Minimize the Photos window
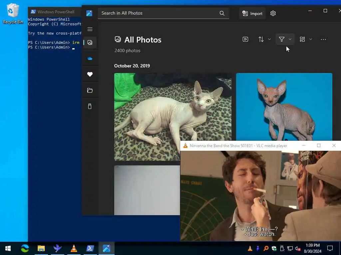Image resolution: width=341 pixels, height=255 pixels. [310, 11]
